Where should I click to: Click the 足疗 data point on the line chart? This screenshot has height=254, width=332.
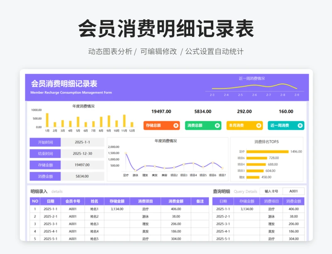click(x=126, y=153)
